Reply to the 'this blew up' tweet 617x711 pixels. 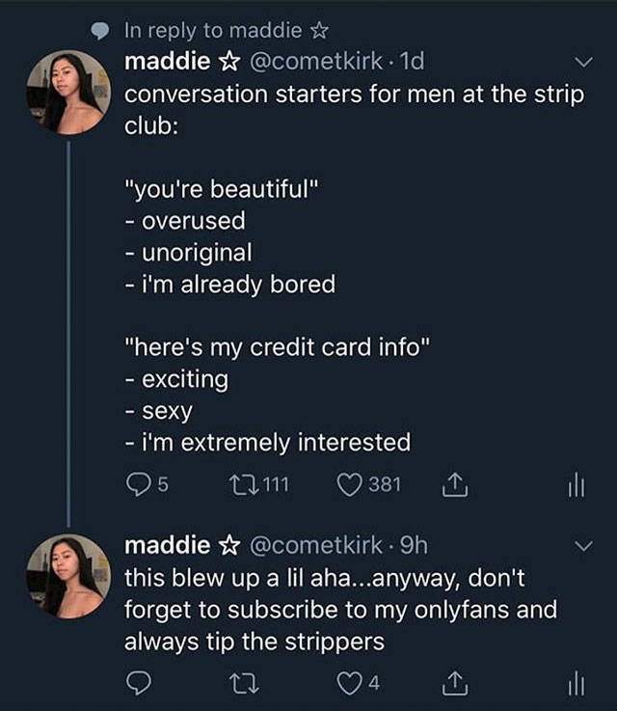pyautogui.click(x=138, y=683)
